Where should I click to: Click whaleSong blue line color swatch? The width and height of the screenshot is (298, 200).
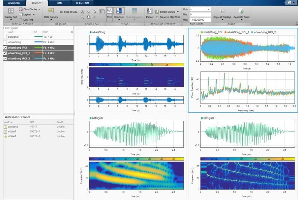click(38, 42)
